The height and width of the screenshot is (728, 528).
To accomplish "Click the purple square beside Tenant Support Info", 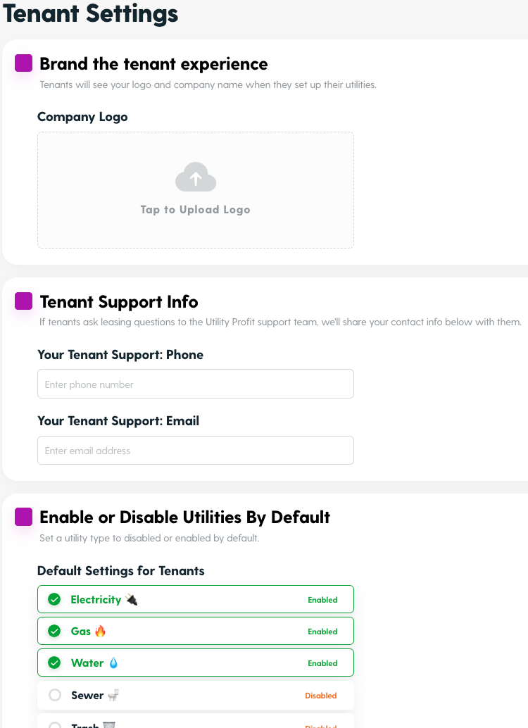I will pyautogui.click(x=24, y=301).
